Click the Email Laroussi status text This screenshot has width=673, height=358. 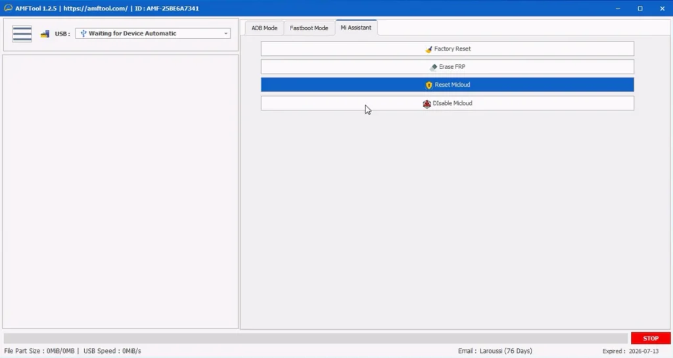click(495, 351)
